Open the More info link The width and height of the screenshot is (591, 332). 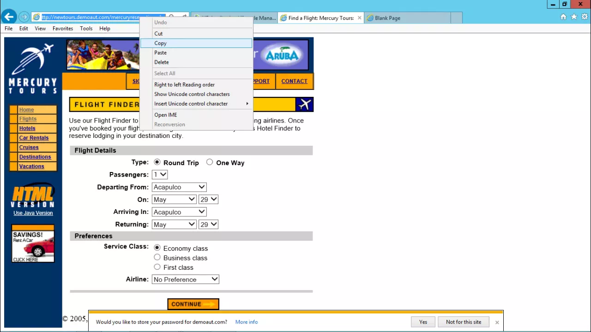coord(247,322)
